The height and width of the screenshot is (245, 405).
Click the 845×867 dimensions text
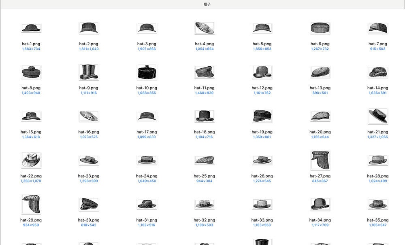pyautogui.click(x=320, y=181)
